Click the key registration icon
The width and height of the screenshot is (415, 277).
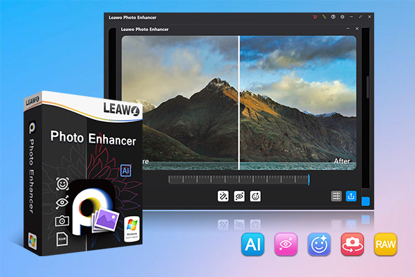click(x=324, y=17)
